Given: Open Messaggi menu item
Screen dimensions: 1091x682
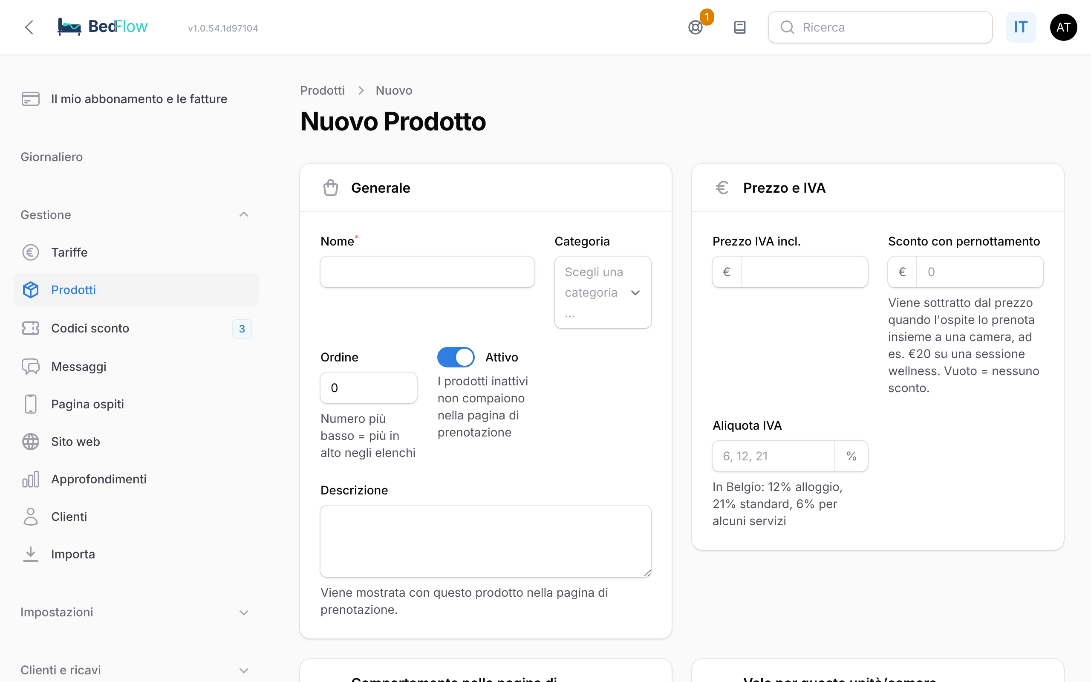Looking at the screenshot, I should [136, 366].
